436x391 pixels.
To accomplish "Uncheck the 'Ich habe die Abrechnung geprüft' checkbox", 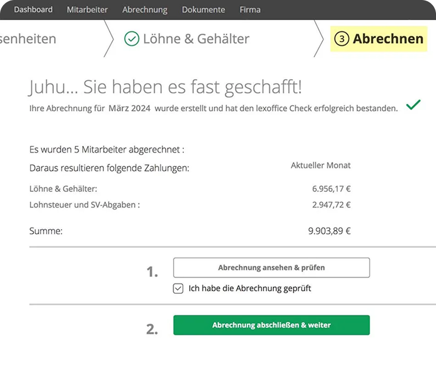I will pyautogui.click(x=178, y=289).
